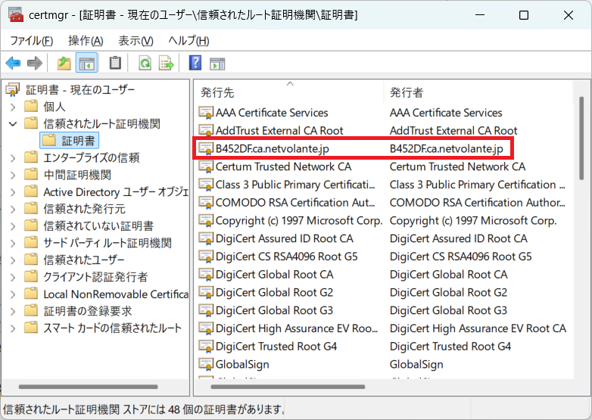The image size is (592, 420).
Task: Expand the エンタープライズの信頼 node
Action: click(13, 158)
